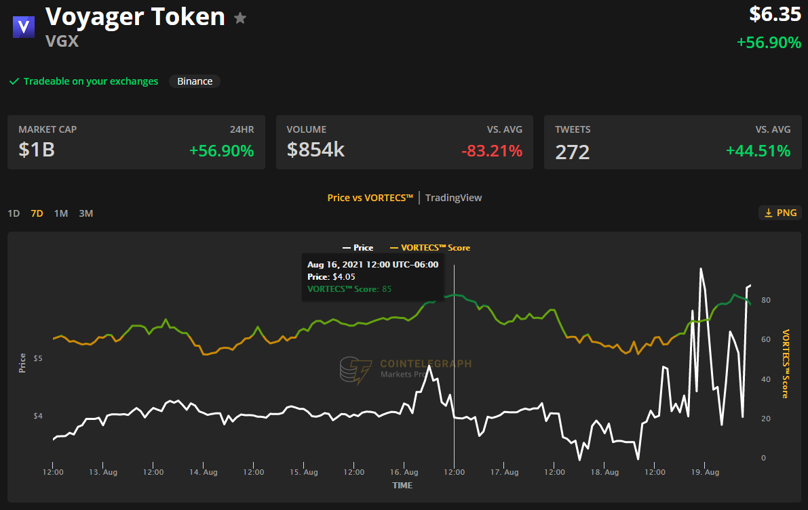808x510 pixels.
Task: Select the 7D time range
Action: click(x=37, y=213)
